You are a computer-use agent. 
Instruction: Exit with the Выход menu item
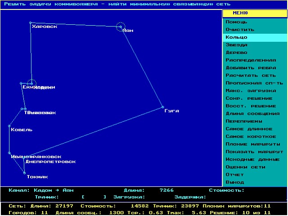pyautogui.click(x=234, y=182)
